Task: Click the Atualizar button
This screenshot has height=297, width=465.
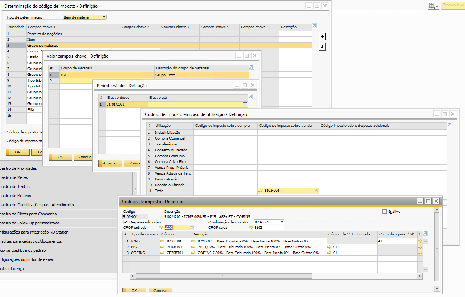Action: 110,163
